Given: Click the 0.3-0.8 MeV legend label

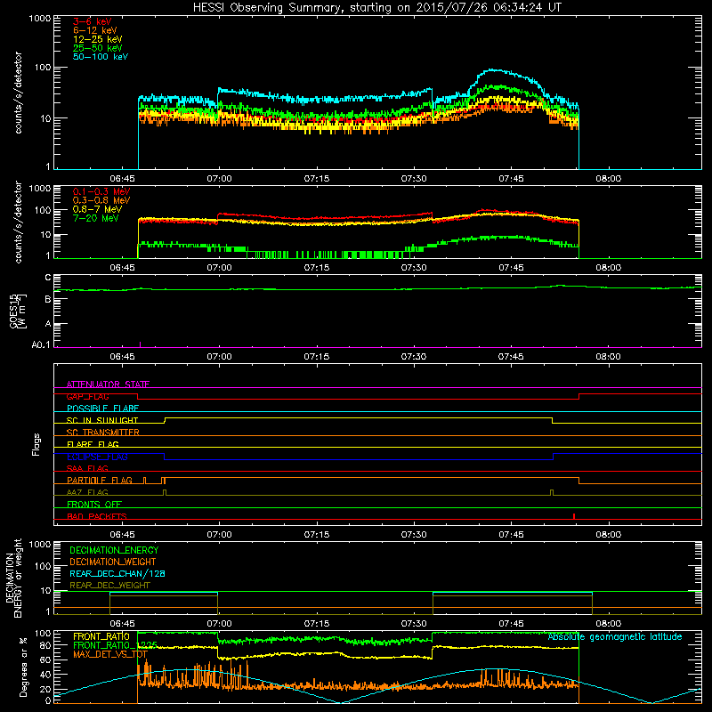Looking at the screenshot, I should tap(101, 200).
